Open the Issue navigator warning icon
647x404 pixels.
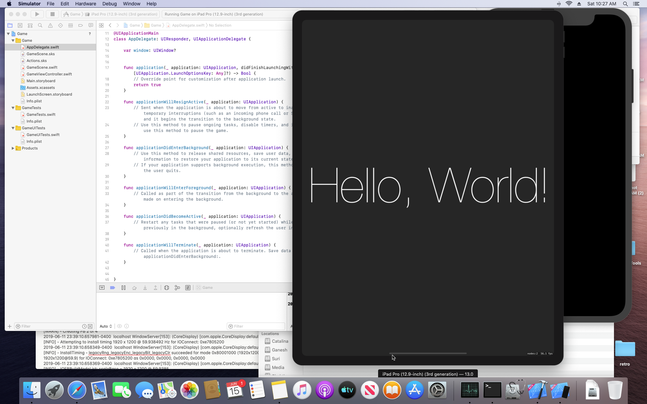pos(50,25)
